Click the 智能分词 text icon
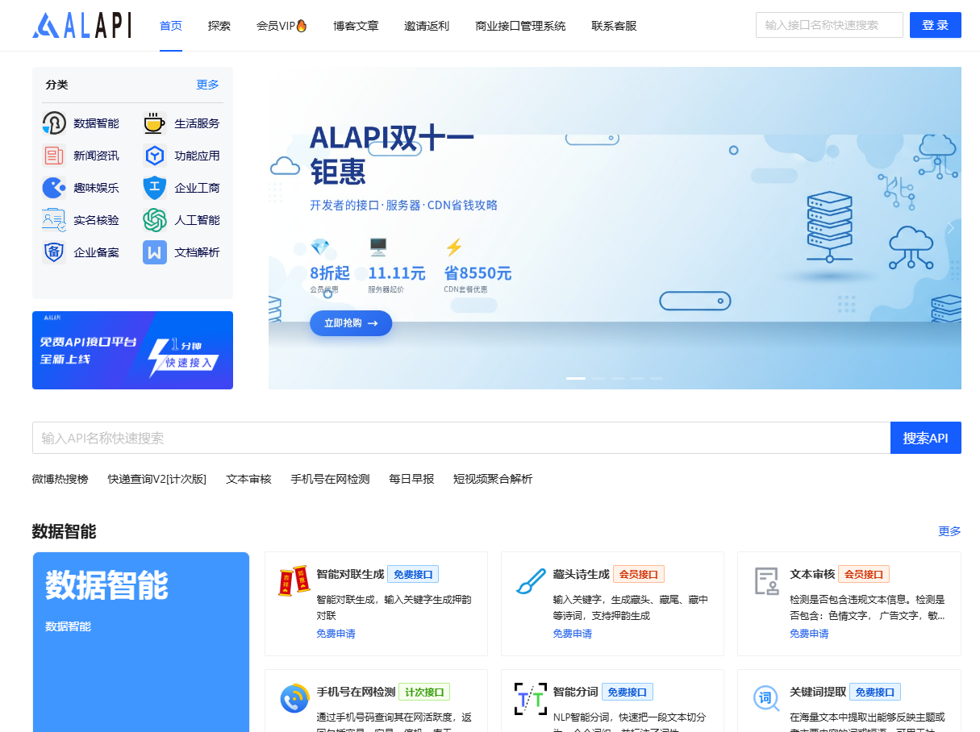 click(530, 698)
